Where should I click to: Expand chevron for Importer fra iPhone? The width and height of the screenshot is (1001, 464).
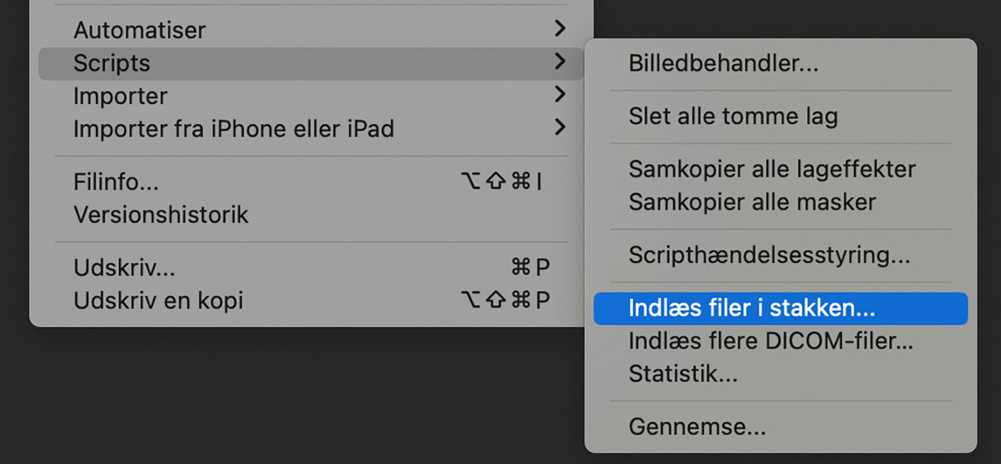[x=560, y=127]
